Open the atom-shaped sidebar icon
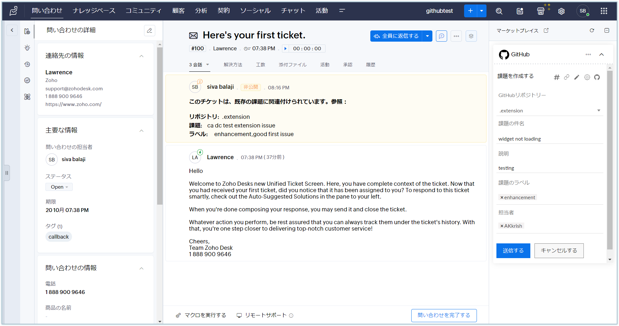The height and width of the screenshot is (326, 619). (27, 97)
